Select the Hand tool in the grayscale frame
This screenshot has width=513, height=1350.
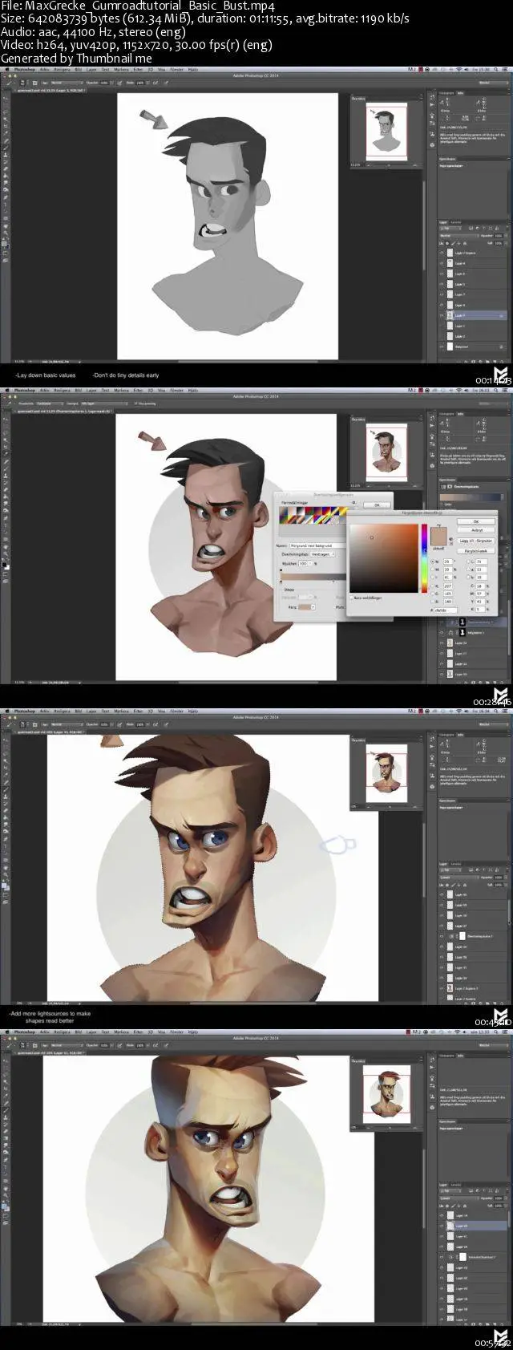(6, 226)
